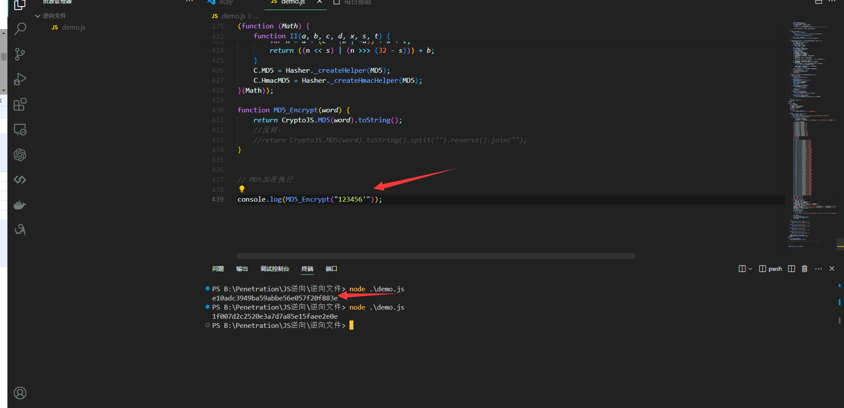This screenshot has height=408, width=844.
Task: Kill terminal with trash icon
Action: pos(804,269)
